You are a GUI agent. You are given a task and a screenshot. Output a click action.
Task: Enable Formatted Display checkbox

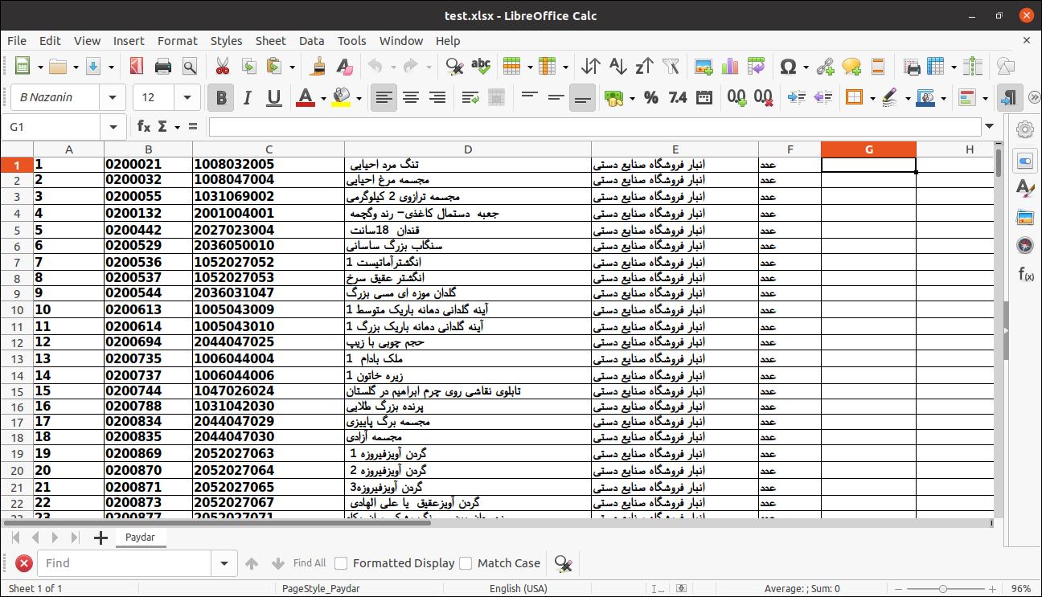(x=341, y=563)
